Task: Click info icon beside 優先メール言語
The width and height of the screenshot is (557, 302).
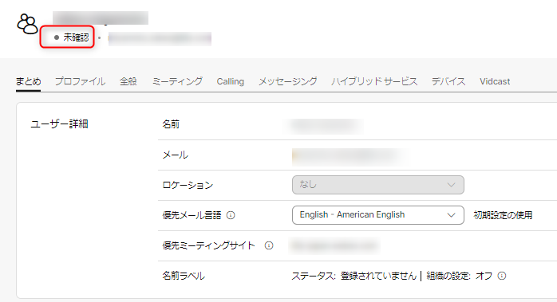Action: pyautogui.click(x=231, y=215)
